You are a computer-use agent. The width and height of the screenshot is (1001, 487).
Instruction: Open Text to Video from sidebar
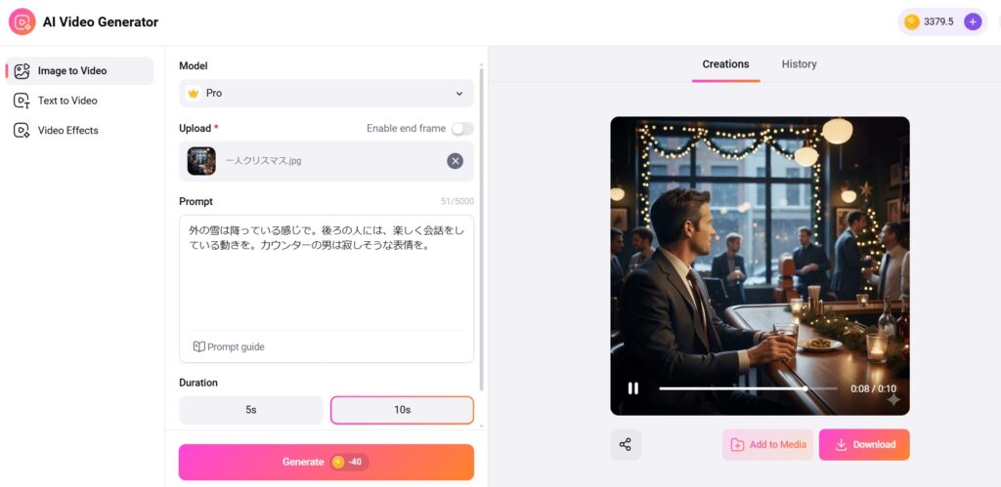[x=67, y=101]
